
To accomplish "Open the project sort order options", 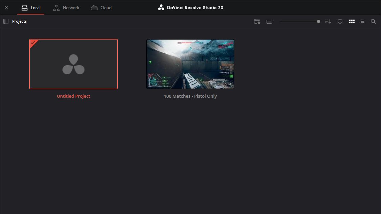I will 328,21.
